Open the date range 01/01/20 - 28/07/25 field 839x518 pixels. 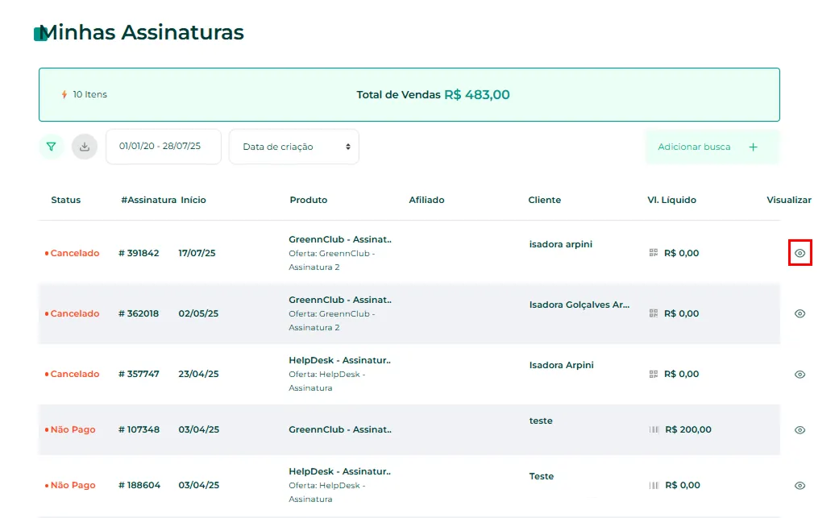[164, 146]
